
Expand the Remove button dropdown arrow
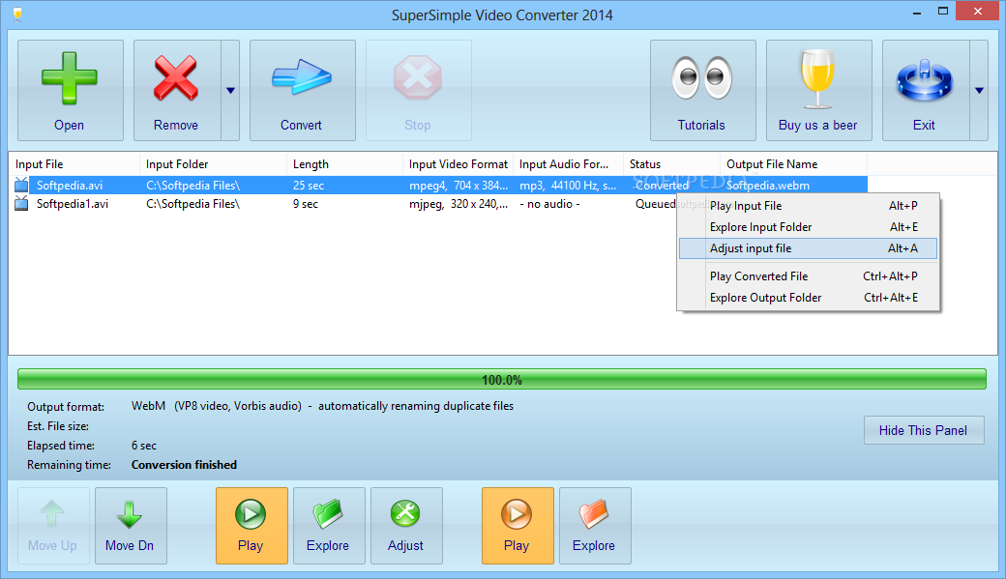230,91
